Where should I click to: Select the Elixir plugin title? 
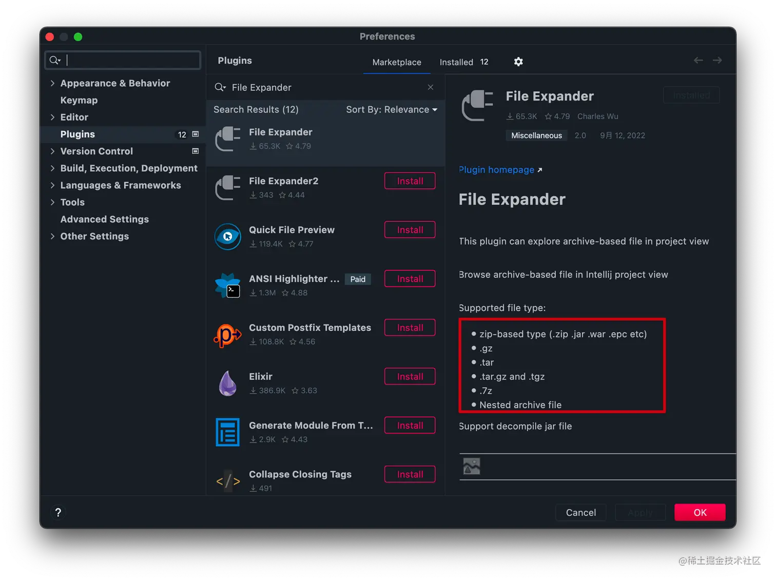[261, 376]
